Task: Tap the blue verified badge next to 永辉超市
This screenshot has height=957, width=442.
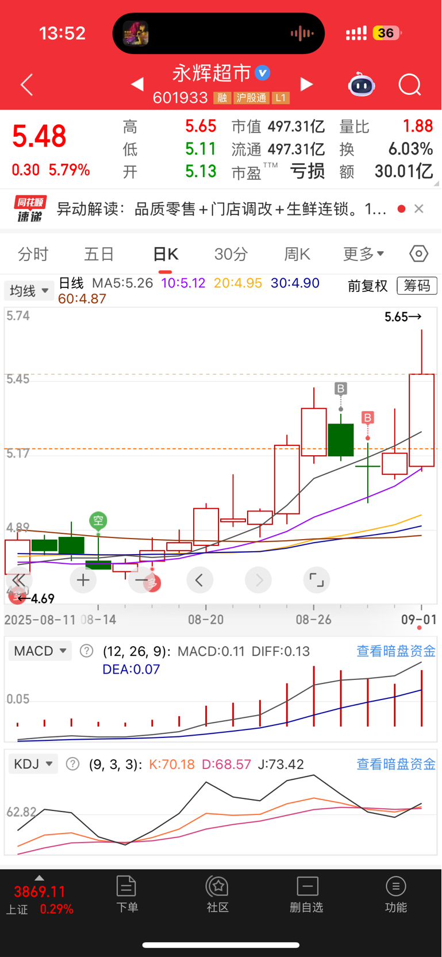Action: click(x=263, y=73)
